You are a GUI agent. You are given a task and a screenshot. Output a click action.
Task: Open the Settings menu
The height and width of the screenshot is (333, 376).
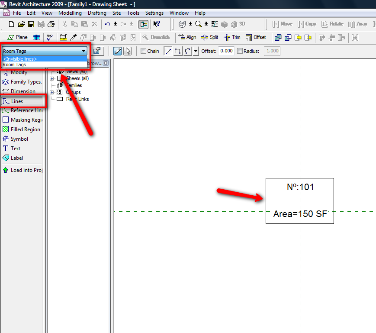[154, 13]
